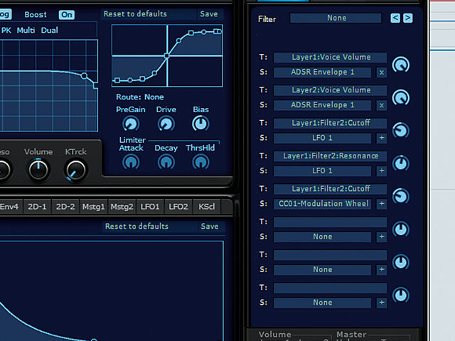
Task: Click the amount knob for Layer1:Voice Volume
Action: (x=401, y=65)
